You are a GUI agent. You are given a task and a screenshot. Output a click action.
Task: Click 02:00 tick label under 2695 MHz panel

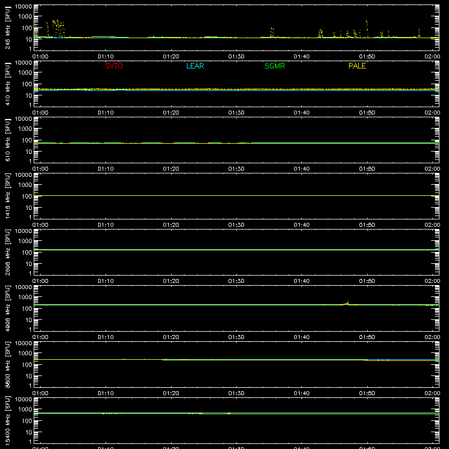[432, 281]
